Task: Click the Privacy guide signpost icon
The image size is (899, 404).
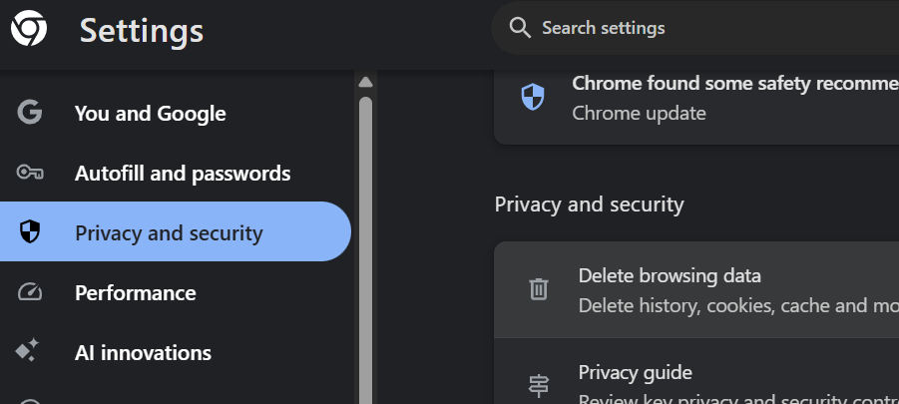Action: 539,385
